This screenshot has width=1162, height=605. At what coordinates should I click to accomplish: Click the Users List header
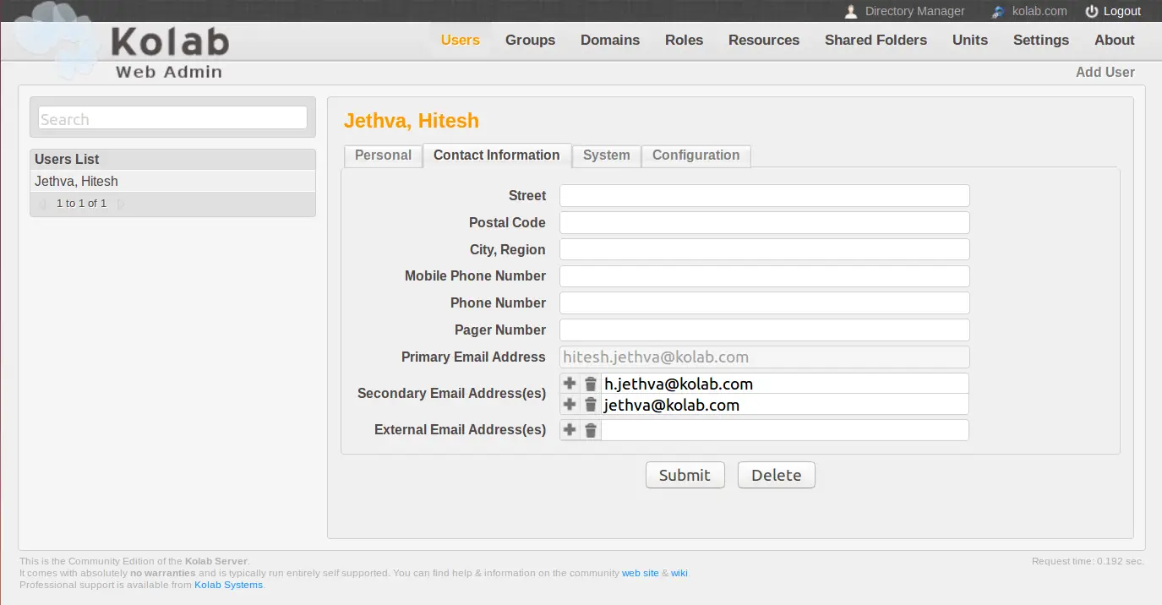pyautogui.click(x=172, y=160)
